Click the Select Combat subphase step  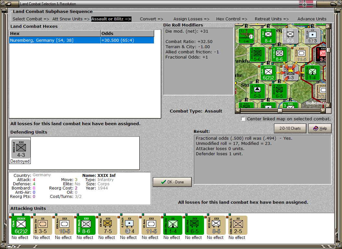click(31, 19)
